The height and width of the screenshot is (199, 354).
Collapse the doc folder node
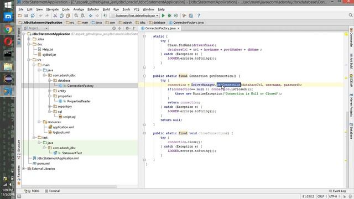point(29,44)
